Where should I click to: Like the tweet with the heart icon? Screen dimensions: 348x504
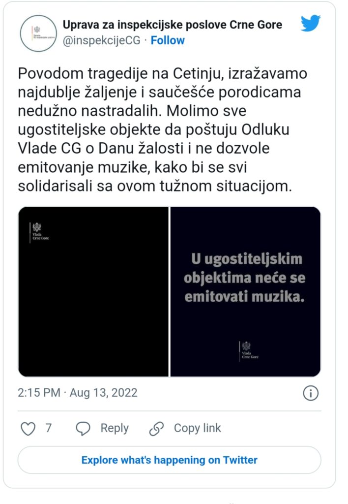pos(28,429)
